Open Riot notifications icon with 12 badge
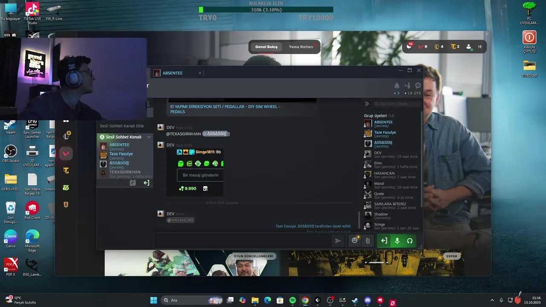This screenshot has width=546, height=307. (409, 46)
